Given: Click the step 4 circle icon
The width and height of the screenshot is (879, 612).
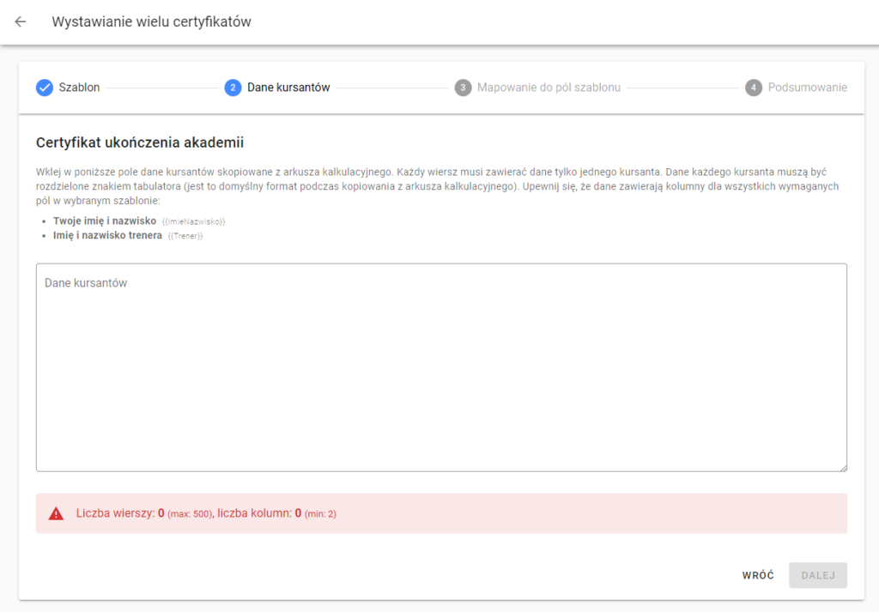Looking at the screenshot, I should 754,88.
